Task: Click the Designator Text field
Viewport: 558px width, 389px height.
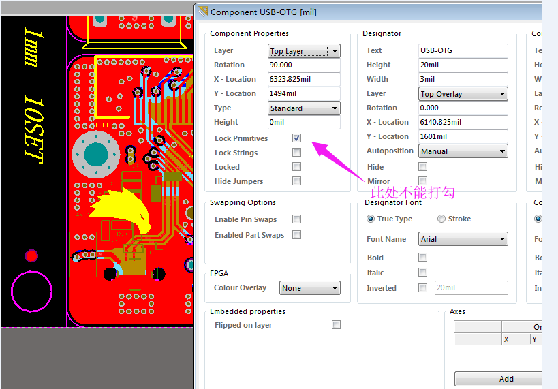Action: tap(463, 50)
